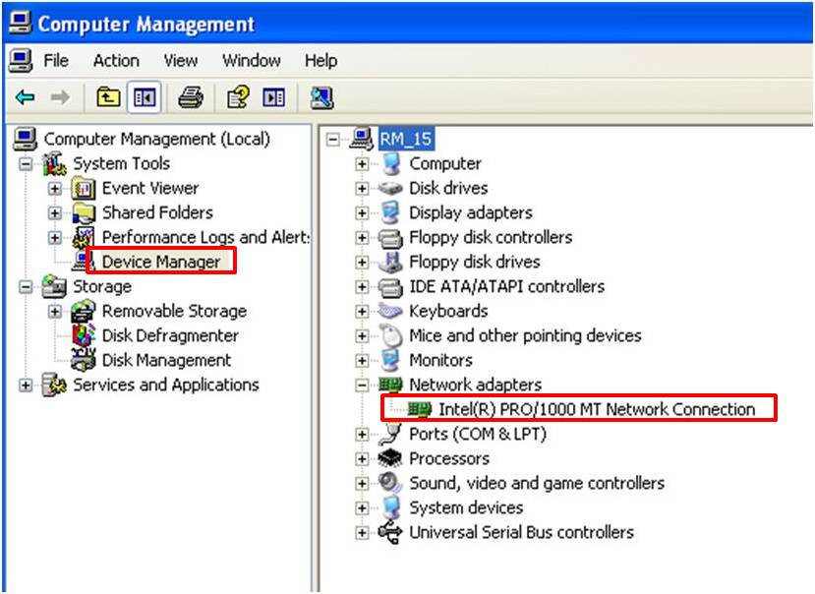Open the Action menu

tap(116, 61)
